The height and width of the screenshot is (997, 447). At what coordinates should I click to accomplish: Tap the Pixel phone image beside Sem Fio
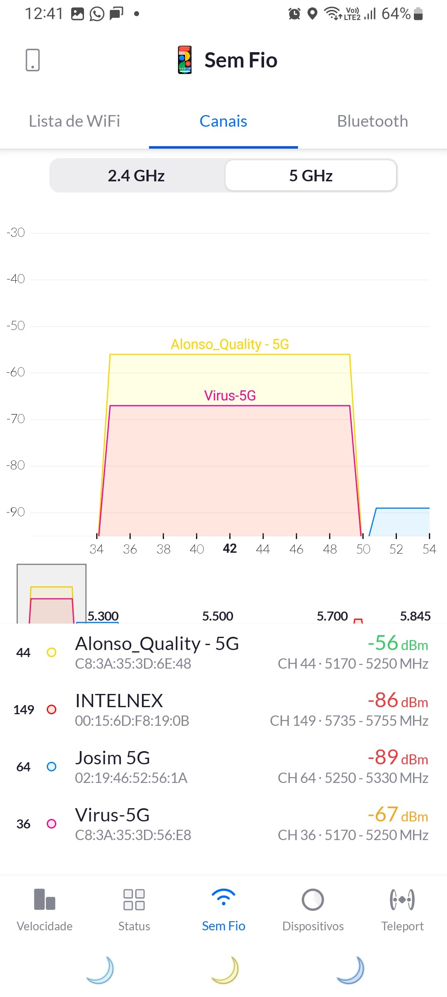coord(185,60)
